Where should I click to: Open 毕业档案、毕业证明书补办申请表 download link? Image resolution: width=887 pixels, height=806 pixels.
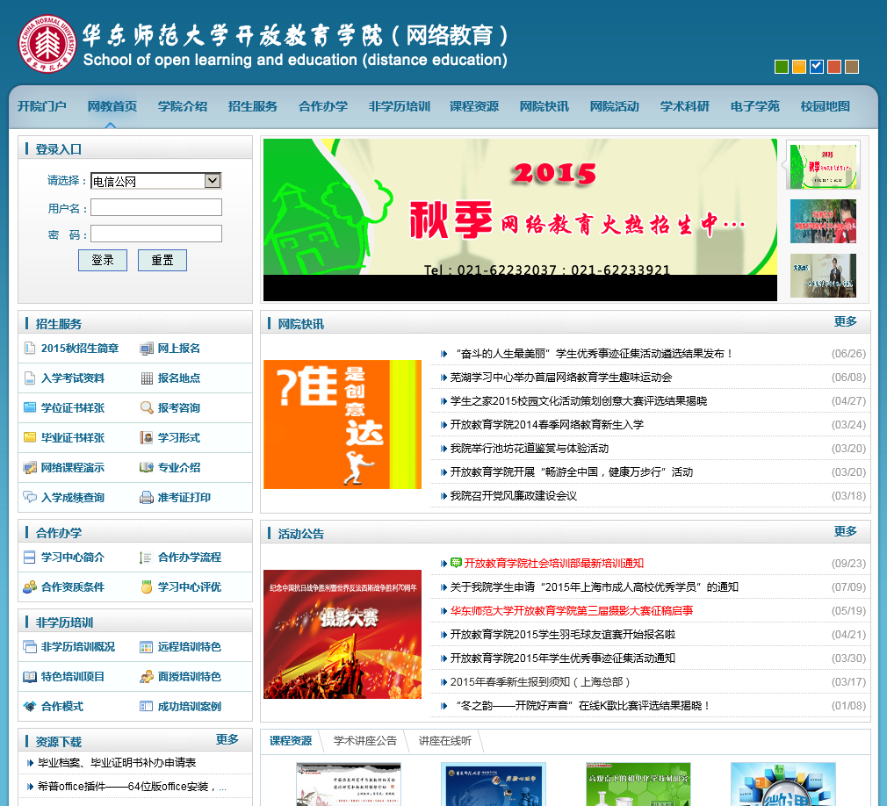pos(117,762)
